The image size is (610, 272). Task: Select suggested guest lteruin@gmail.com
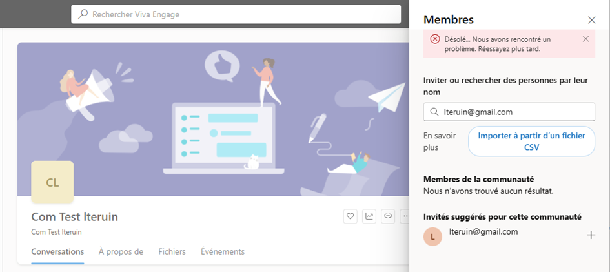coord(483,231)
